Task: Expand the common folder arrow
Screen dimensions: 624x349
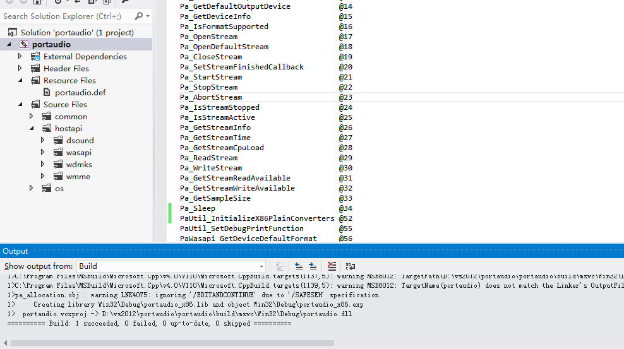Action: pyautogui.click(x=31, y=116)
